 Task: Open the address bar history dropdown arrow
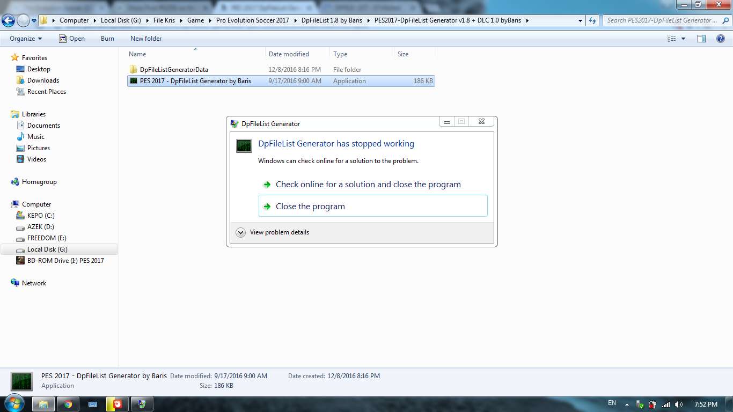[x=580, y=20]
